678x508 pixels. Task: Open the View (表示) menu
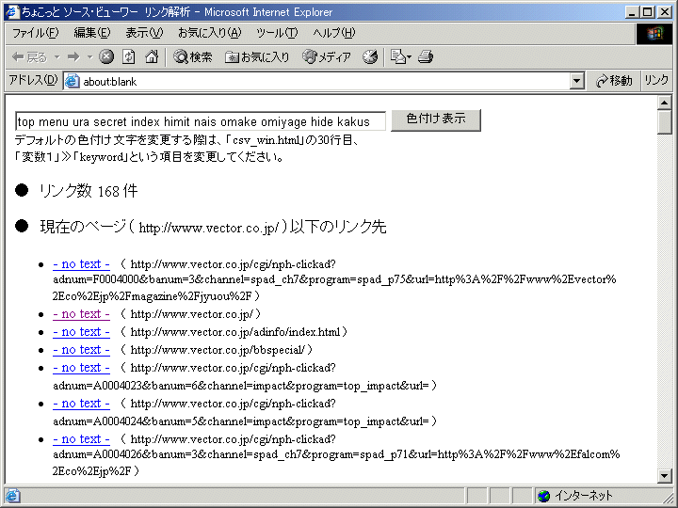coord(144,33)
